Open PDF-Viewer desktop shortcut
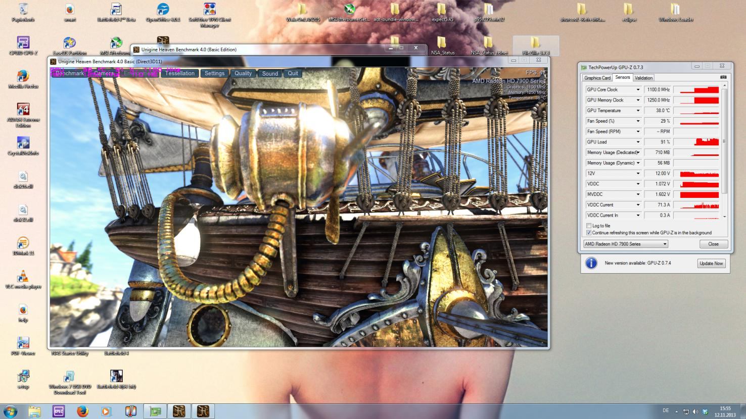 (23, 345)
